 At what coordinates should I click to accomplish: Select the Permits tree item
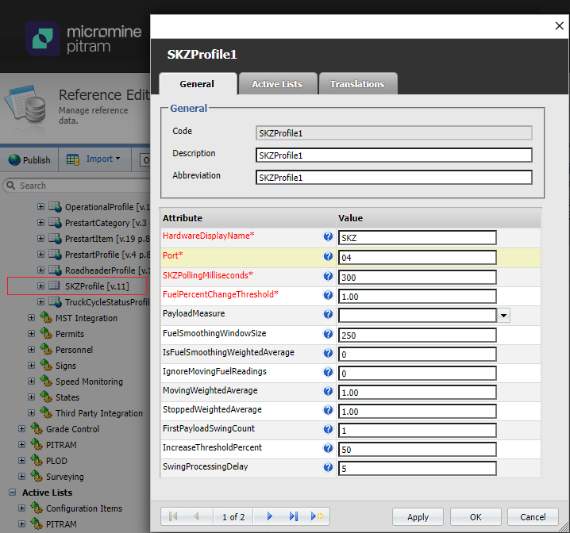click(69, 334)
